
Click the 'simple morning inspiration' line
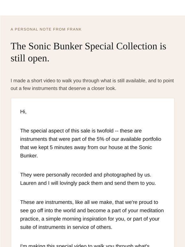coord(90,219)
